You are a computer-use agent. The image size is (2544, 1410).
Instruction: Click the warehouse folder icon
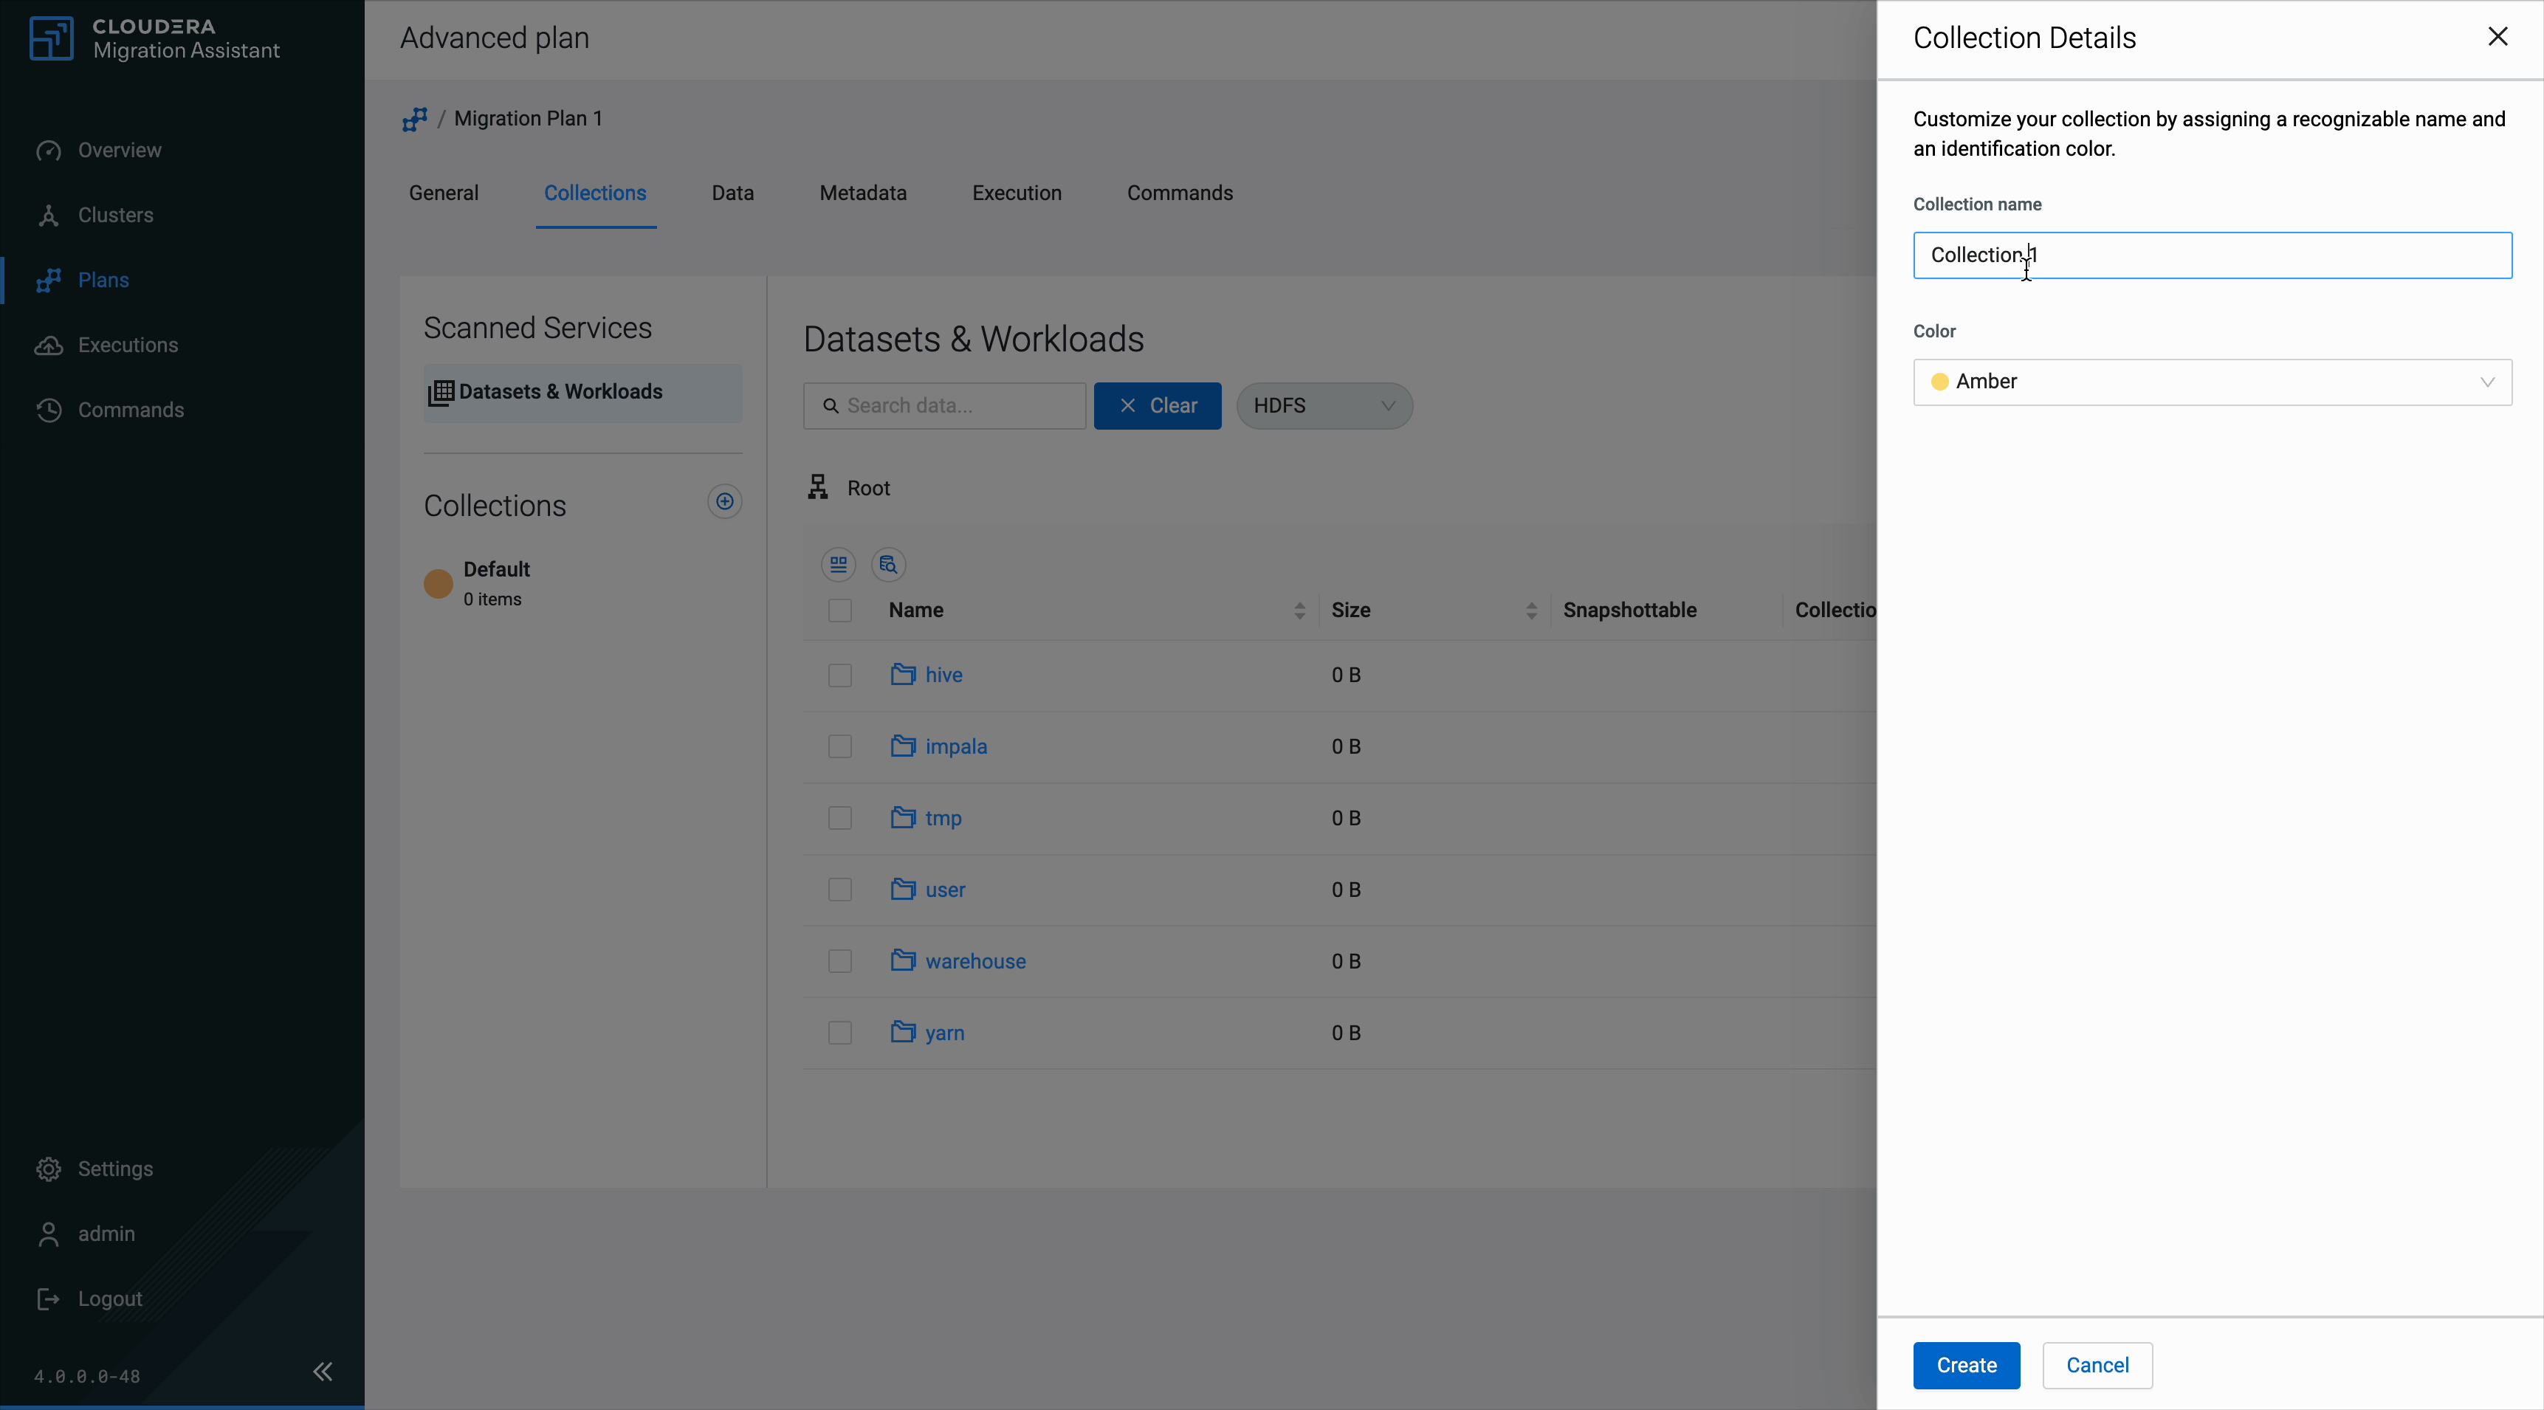903,960
